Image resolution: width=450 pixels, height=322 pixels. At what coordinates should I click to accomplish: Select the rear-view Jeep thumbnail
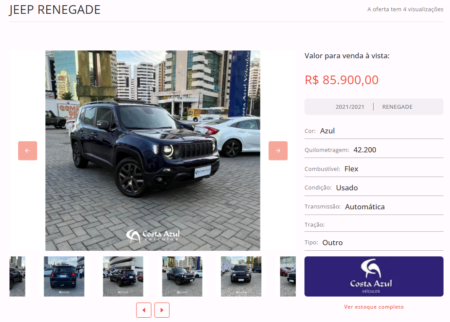pyautogui.click(x=64, y=276)
